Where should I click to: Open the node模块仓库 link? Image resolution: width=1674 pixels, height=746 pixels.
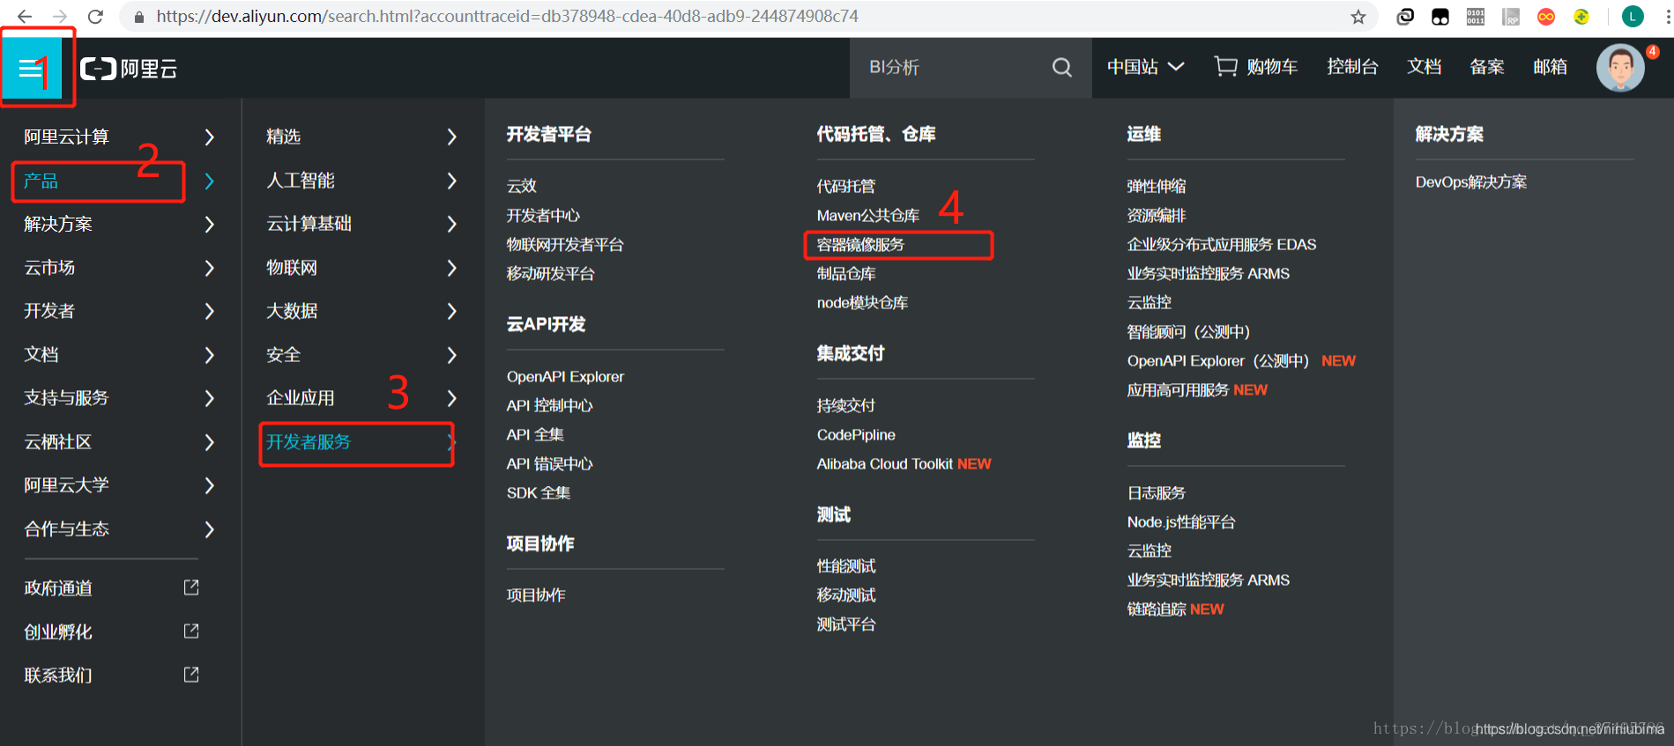(x=862, y=303)
